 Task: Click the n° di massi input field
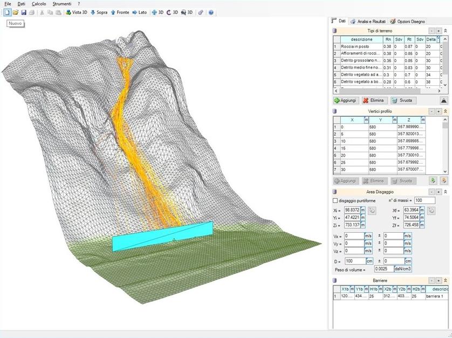[424, 201]
